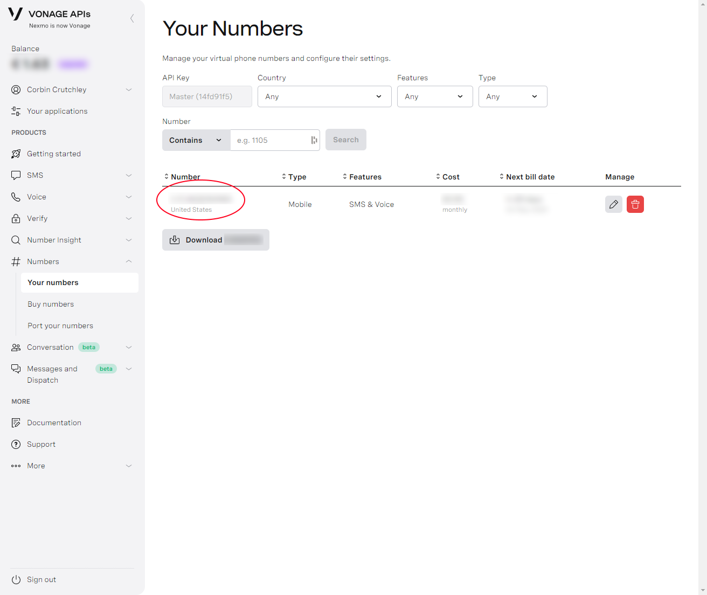Screen dimensions: 707x595
Task: Open Port your numbers
Action: [60, 326]
